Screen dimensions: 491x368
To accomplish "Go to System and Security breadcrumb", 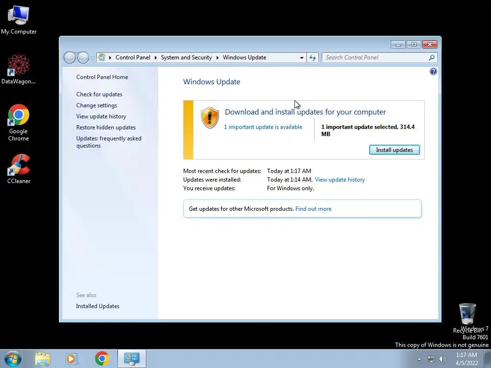I will coord(187,57).
